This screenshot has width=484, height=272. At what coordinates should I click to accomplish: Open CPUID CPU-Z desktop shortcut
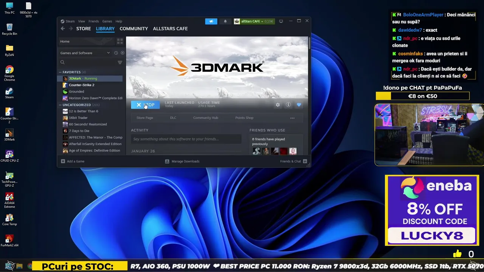(9, 156)
